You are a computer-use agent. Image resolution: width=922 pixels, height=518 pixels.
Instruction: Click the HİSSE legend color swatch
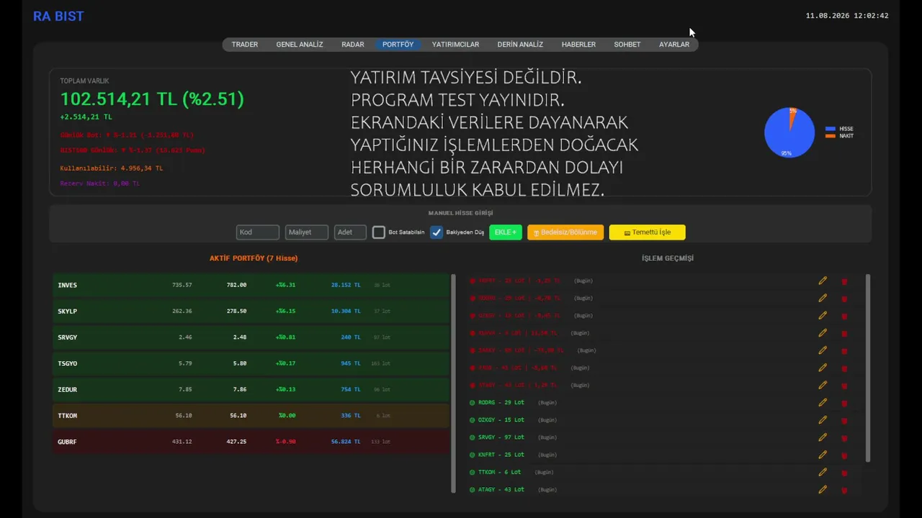pyautogui.click(x=831, y=129)
